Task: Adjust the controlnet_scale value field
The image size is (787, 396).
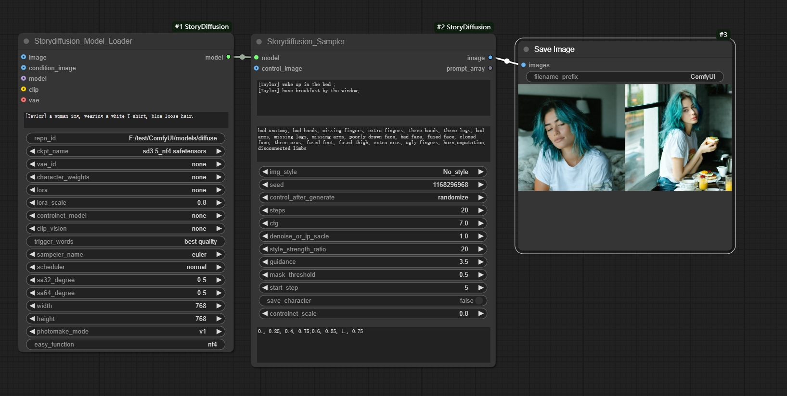Action: [373, 313]
